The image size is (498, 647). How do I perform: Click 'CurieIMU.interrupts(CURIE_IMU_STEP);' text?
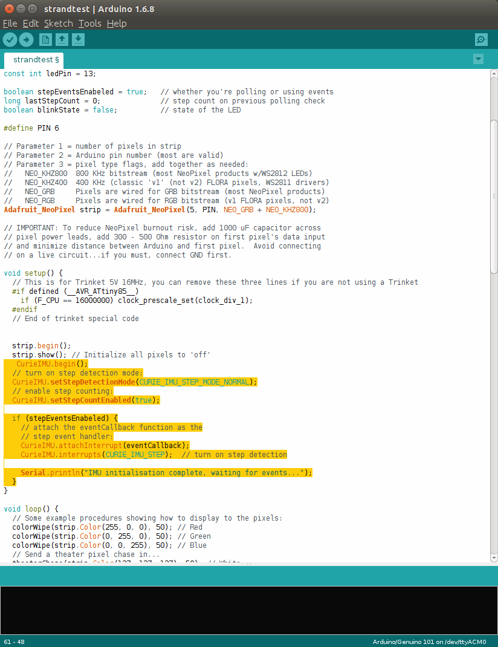coord(97,455)
